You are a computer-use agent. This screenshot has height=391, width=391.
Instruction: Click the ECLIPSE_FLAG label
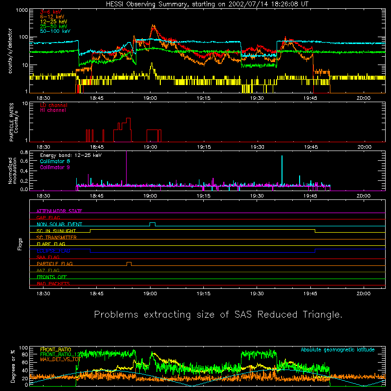pos(53,251)
